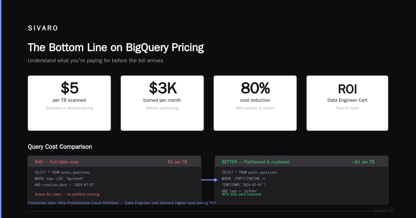416x218 pixels.
Task: Click the Contrarian take footnote text
Action: 122,203
